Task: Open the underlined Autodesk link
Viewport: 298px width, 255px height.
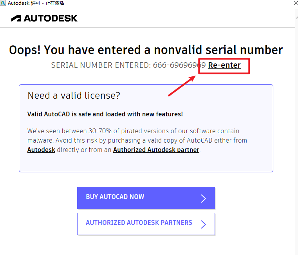Action: 41,150
